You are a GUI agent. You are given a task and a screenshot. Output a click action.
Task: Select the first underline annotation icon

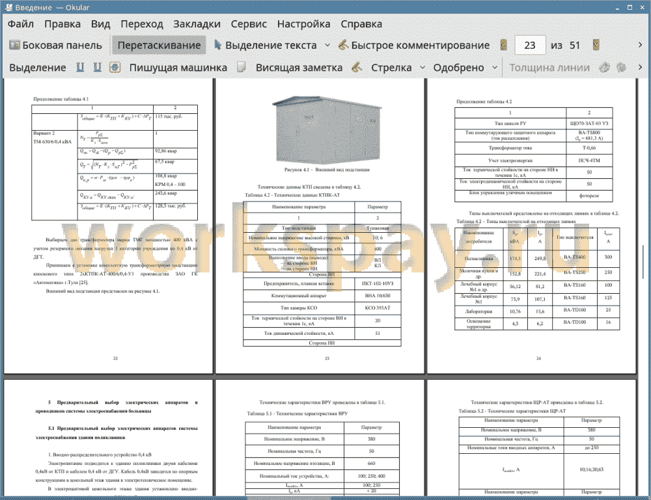pos(80,67)
